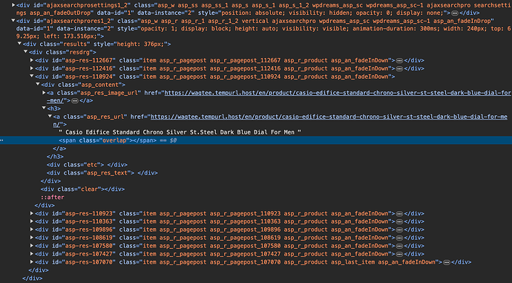Expand the asp-res-110363 div
Viewport: 512px width, 283px height.
[x=32, y=221]
